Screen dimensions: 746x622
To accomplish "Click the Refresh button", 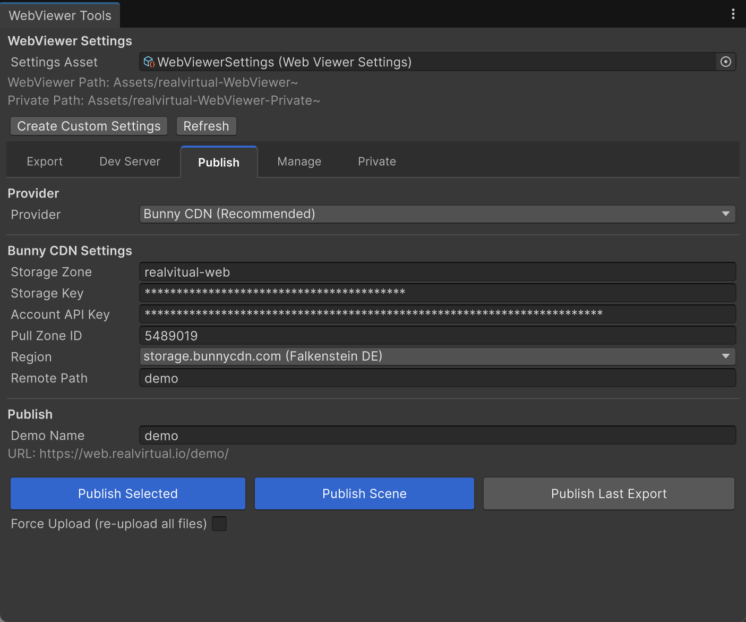I will (206, 126).
